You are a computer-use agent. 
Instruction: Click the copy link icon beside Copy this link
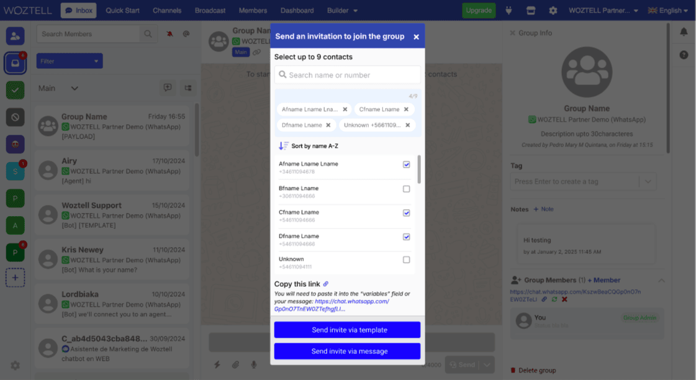pos(326,284)
